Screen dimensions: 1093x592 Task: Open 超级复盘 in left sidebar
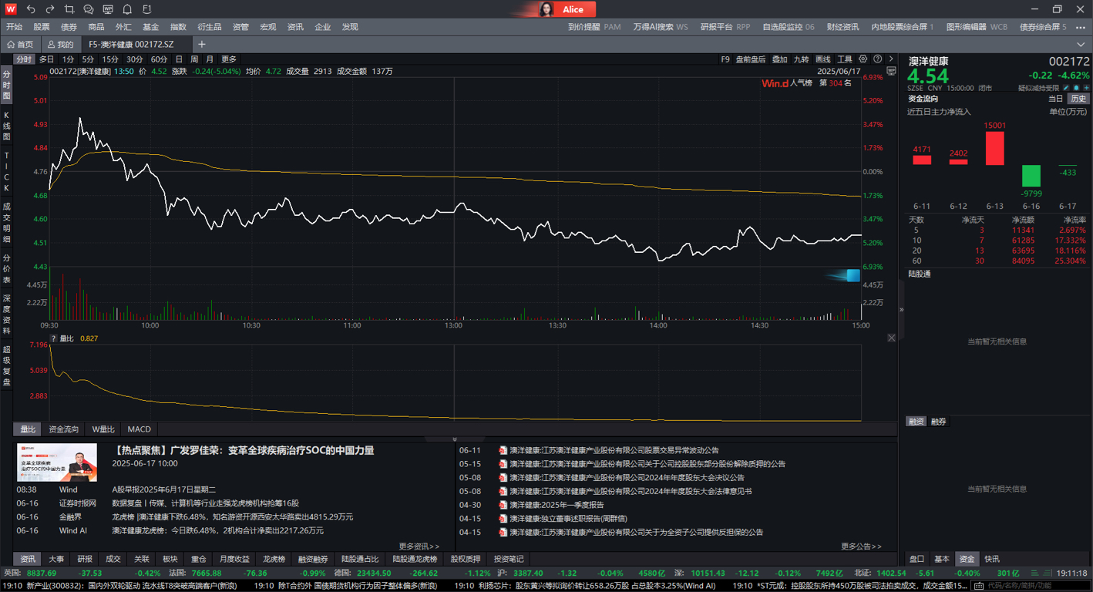[x=7, y=365]
